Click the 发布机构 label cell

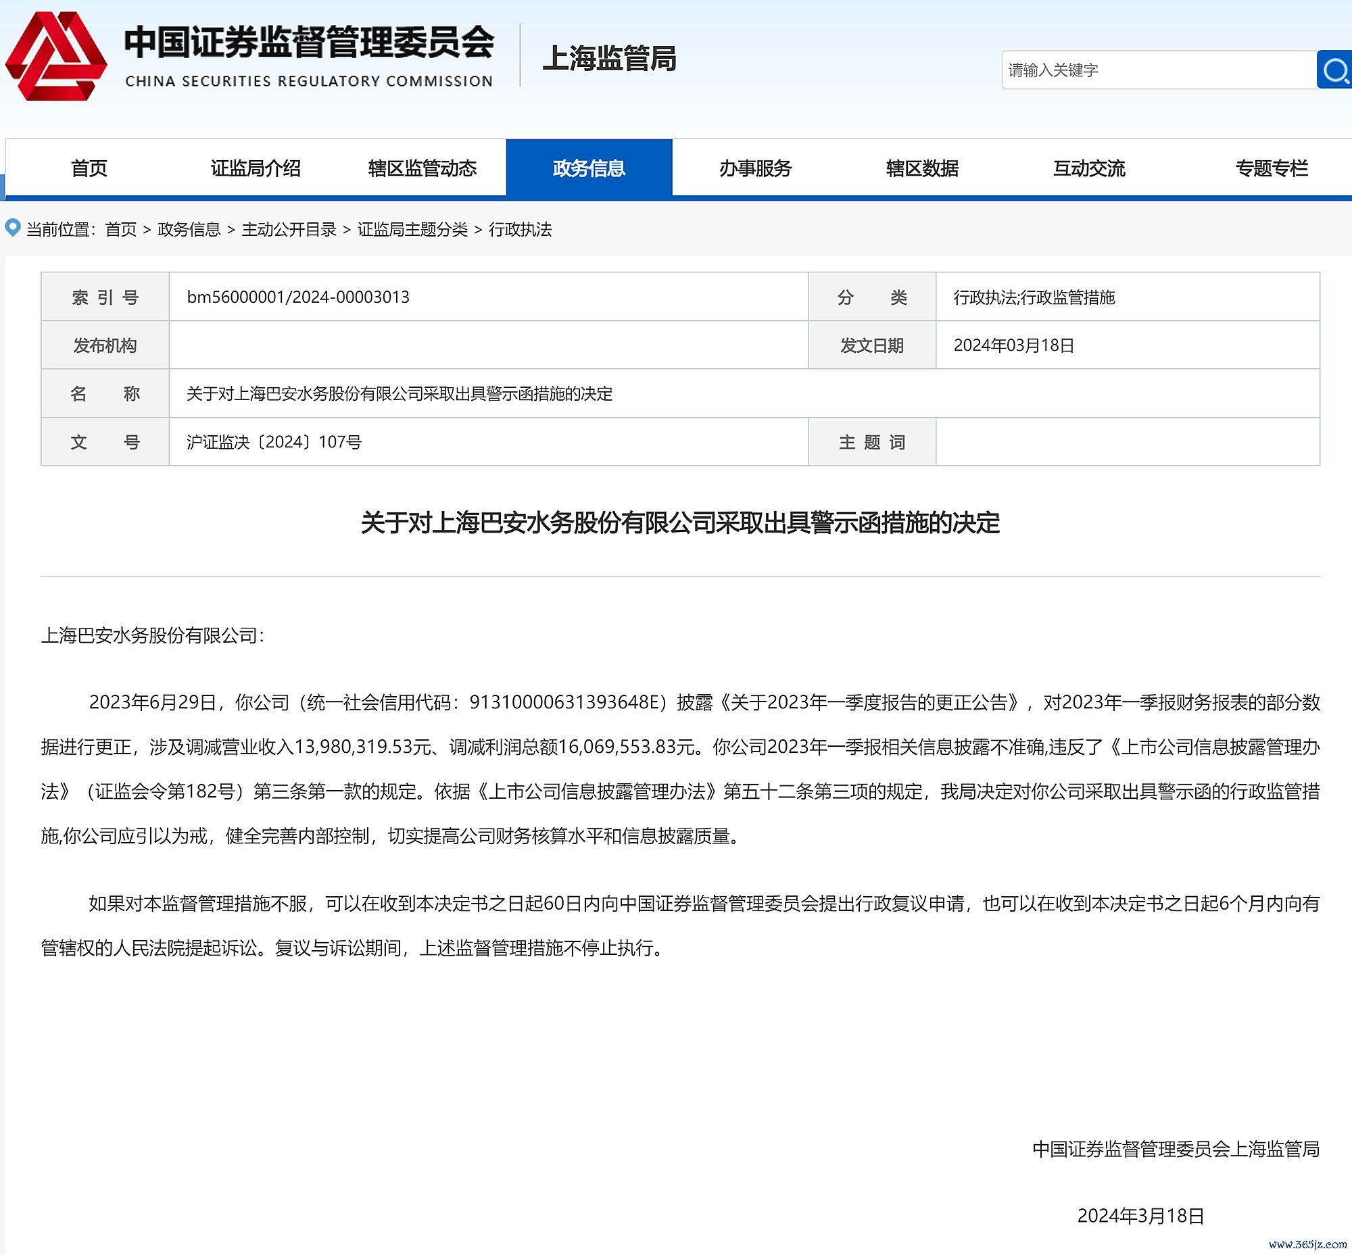105,345
